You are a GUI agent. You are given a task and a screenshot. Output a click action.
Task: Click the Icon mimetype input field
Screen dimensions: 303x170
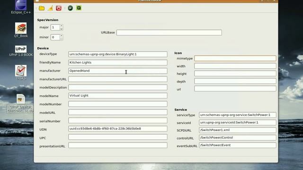tap(235, 59)
